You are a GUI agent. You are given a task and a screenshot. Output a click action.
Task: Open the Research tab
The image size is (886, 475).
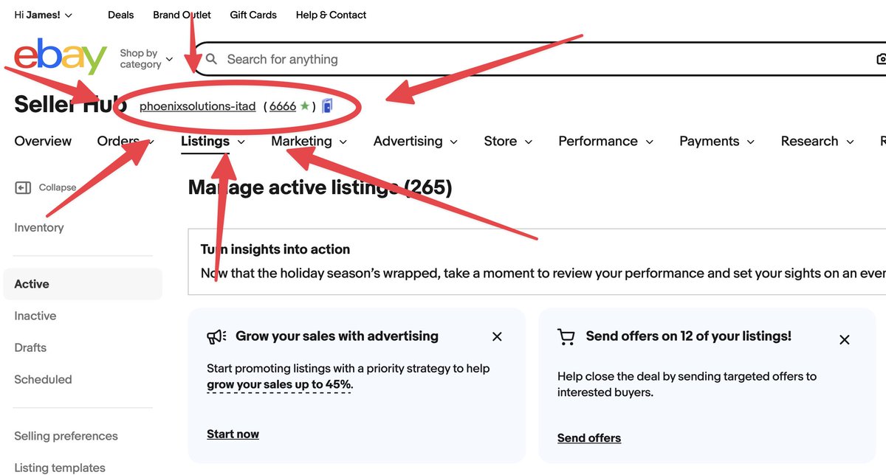[x=810, y=141]
